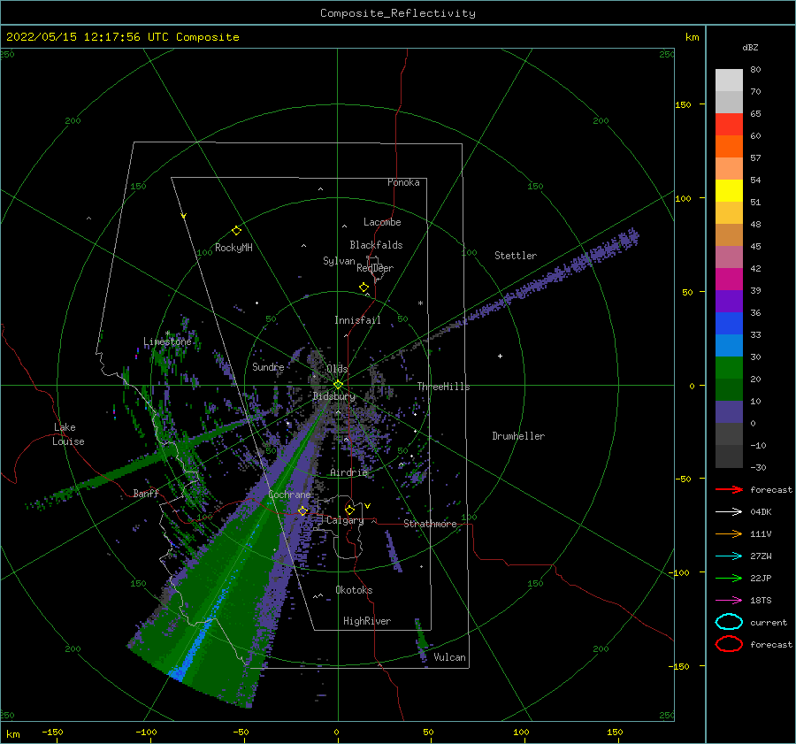Click the Drumheller label
The height and width of the screenshot is (744, 796).
click(518, 436)
